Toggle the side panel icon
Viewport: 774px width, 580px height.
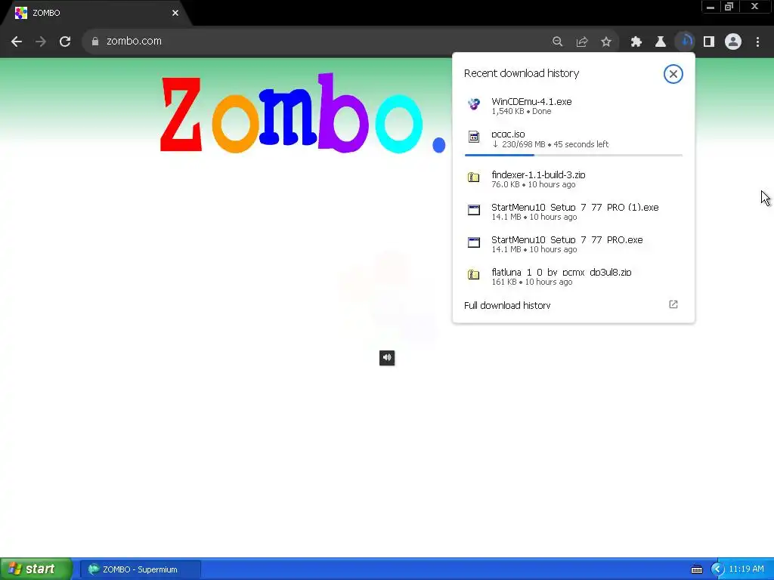point(709,42)
